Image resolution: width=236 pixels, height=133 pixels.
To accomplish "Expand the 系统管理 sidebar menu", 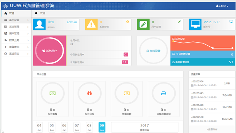I will click(x=16, y=27).
